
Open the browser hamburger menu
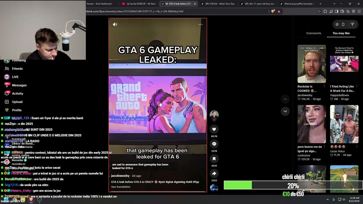[359, 11]
